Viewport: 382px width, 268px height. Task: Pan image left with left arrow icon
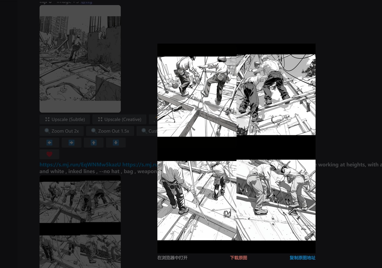(49, 143)
